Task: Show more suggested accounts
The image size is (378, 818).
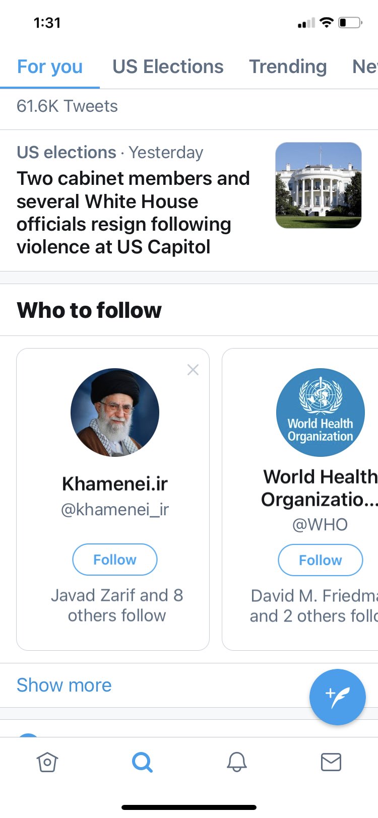Action: tap(64, 685)
